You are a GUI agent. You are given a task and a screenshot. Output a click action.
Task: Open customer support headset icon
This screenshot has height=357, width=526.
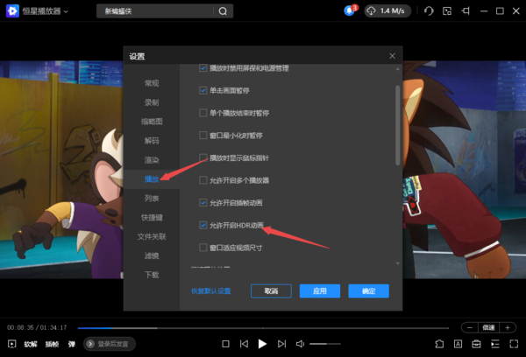pyautogui.click(x=429, y=11)
